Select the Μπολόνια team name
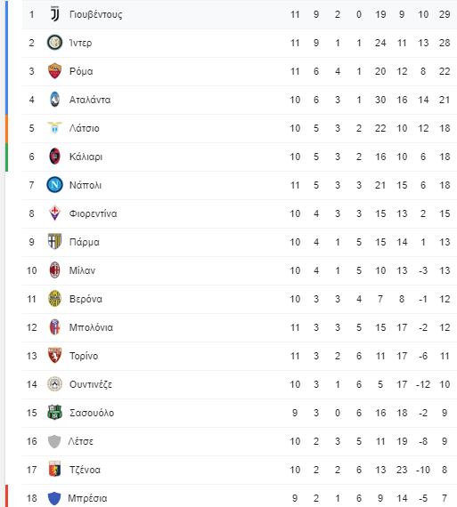Viewport: 457px width, 507px height. click(91, 327)
